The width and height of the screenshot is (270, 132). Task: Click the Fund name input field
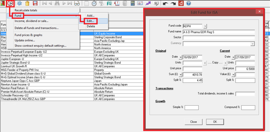[x=219, y=32]
